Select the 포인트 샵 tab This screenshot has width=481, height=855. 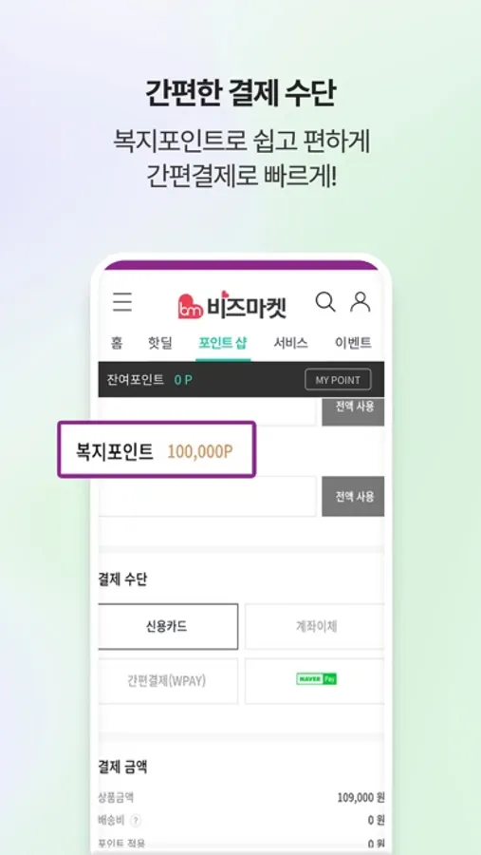coord(223,343)
